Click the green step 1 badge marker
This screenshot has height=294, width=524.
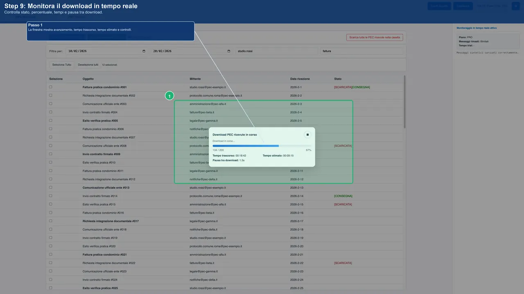(x=169, y=96)
